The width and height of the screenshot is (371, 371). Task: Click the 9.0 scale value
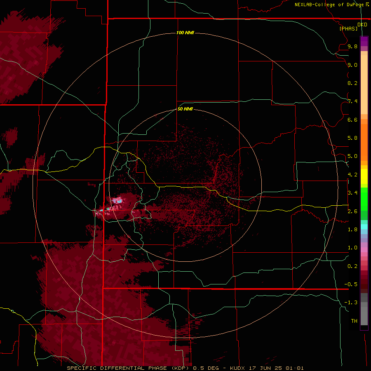click(352, 65)
